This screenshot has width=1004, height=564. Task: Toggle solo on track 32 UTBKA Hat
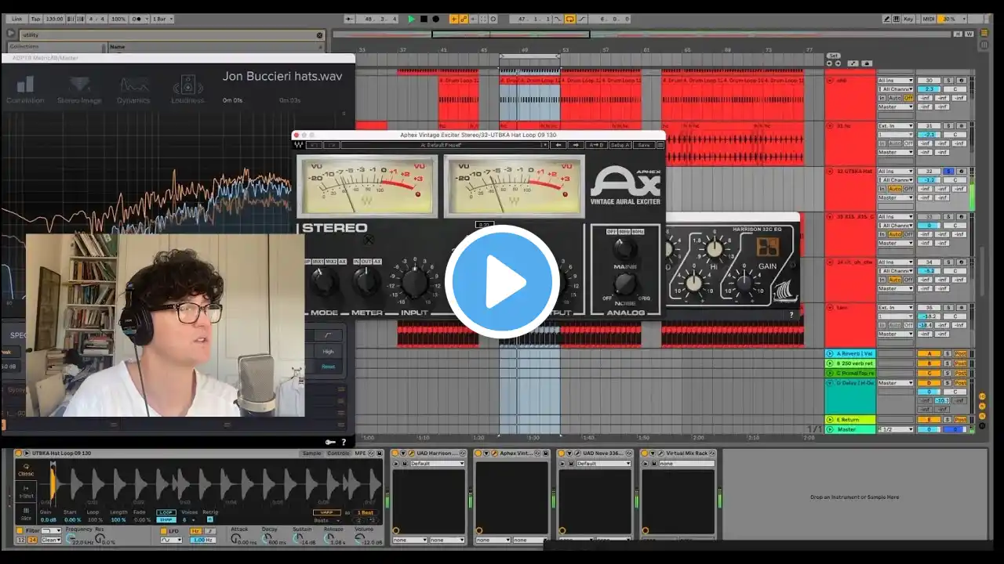pyautogui.click(x=948, y=172)
